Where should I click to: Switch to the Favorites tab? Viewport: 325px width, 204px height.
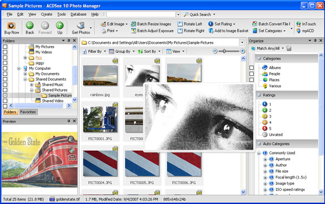coord(28,112)
